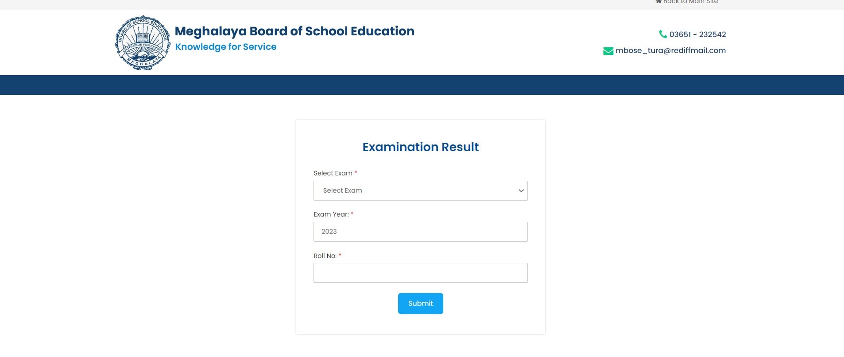Click the Knowledge for Service tagline
Image resolution: width=844 pixels, height=357 pixels.
click(226, 47)
